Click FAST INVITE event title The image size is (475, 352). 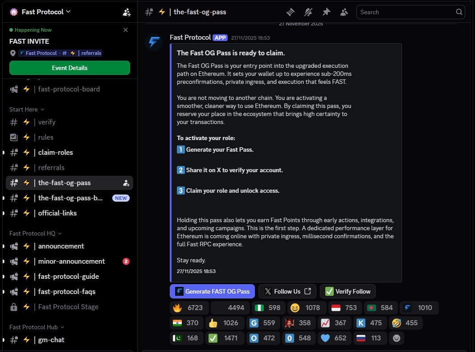pos(29,41)
